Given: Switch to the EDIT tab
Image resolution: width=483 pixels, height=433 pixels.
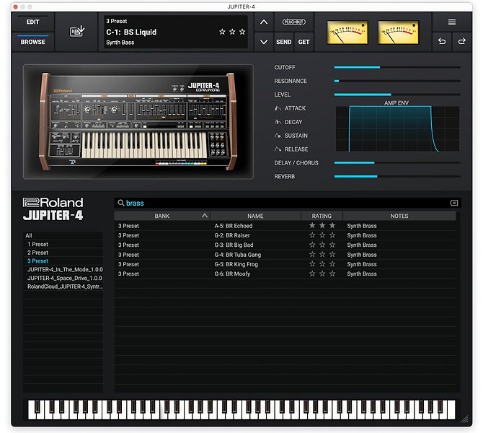Looking at the screenshot, I should [x=32, y=22].
